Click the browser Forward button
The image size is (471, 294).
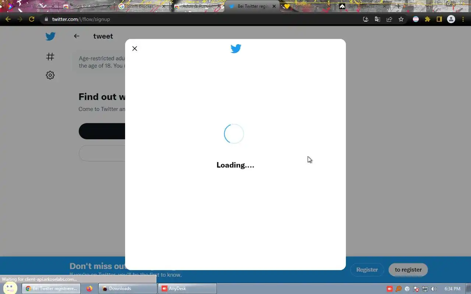pos(20,19)
